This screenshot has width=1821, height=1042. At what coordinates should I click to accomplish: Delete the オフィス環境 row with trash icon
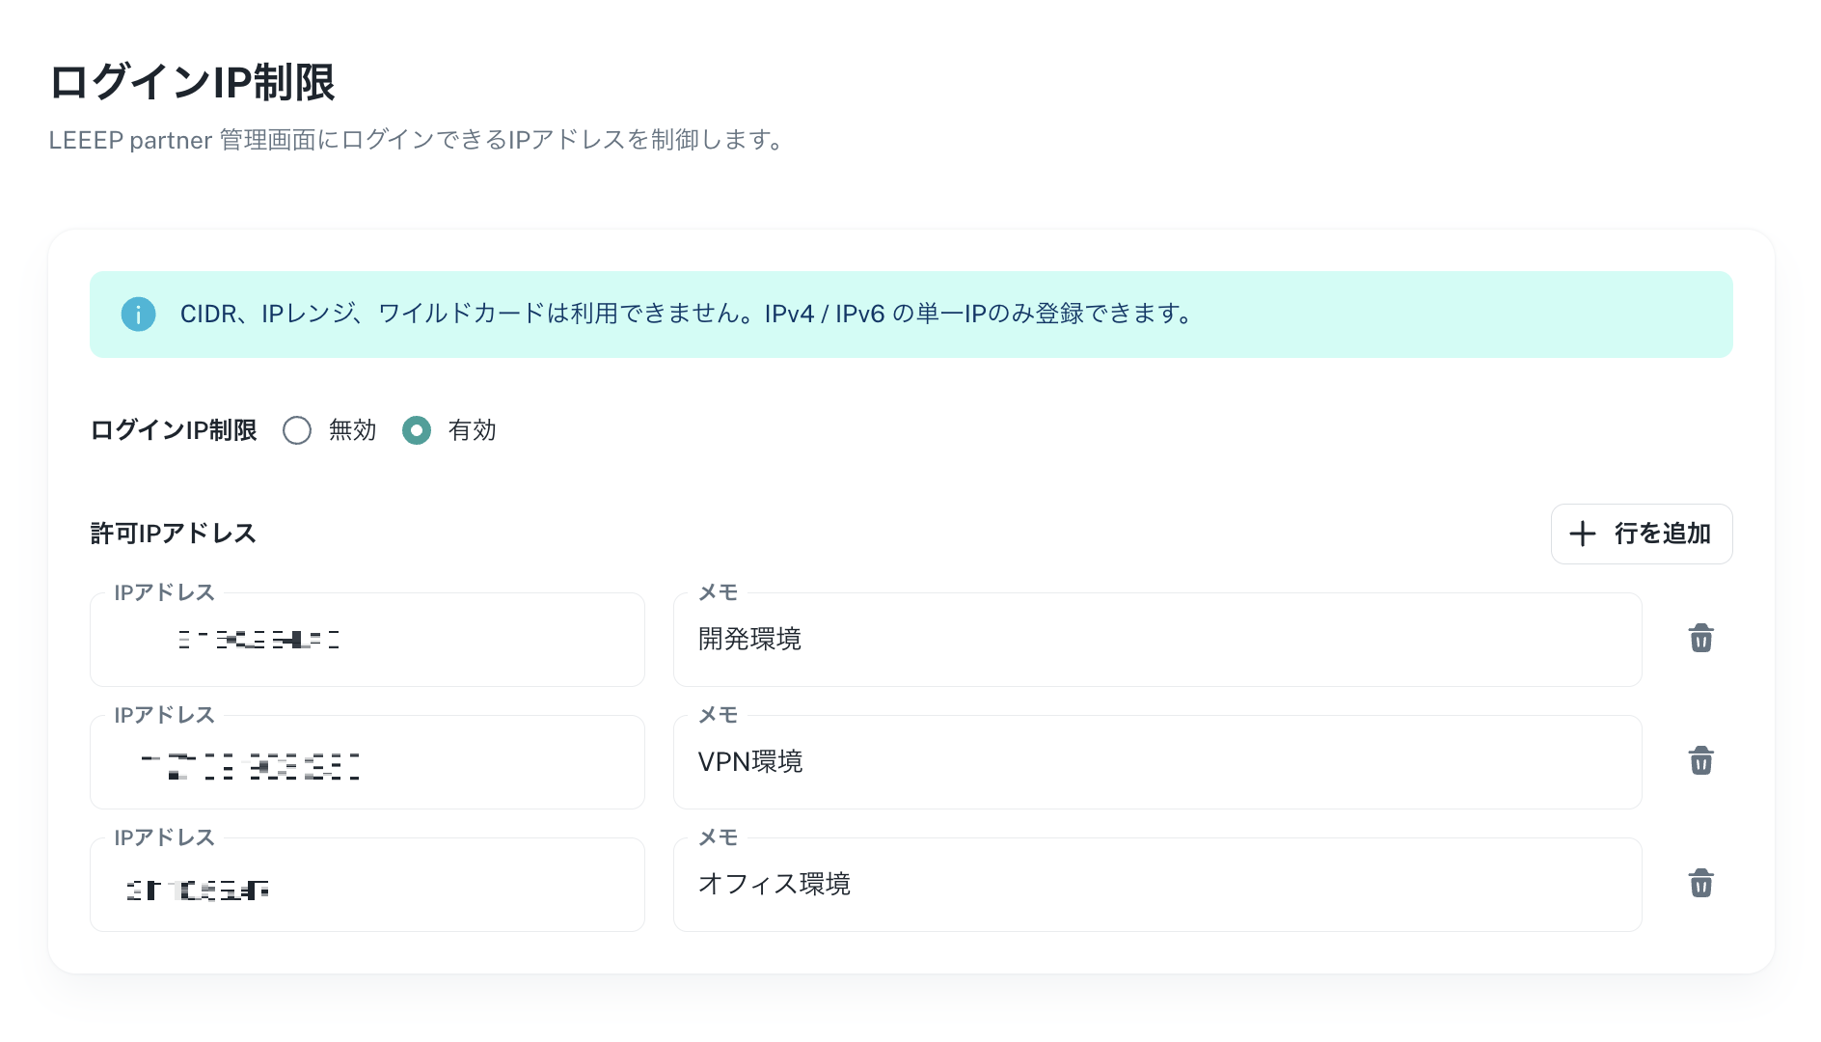point(1700,884)
